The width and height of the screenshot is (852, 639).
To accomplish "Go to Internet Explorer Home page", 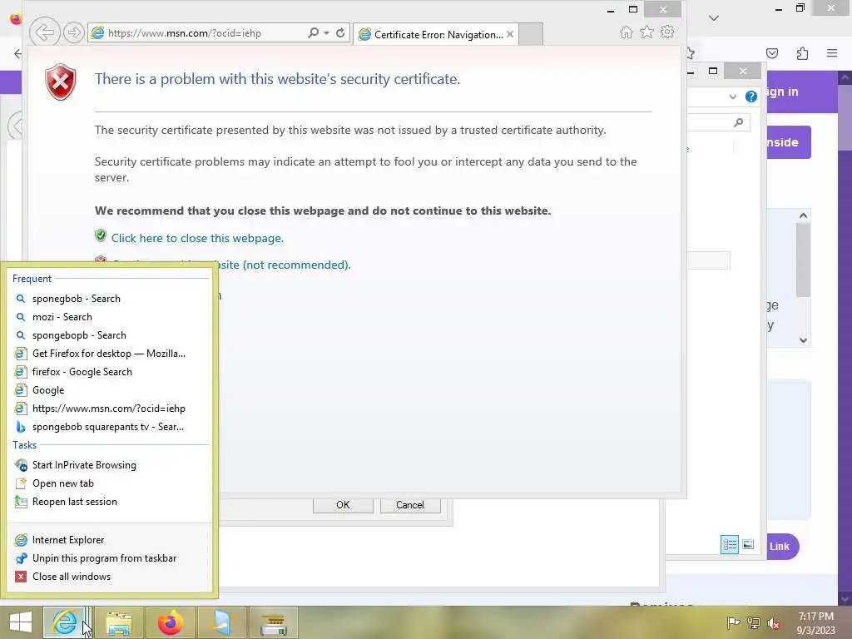I will [626, 32].
